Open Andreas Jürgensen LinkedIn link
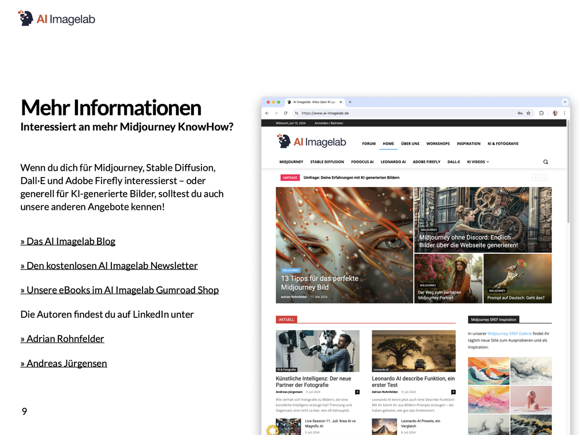 click(63, 363)
